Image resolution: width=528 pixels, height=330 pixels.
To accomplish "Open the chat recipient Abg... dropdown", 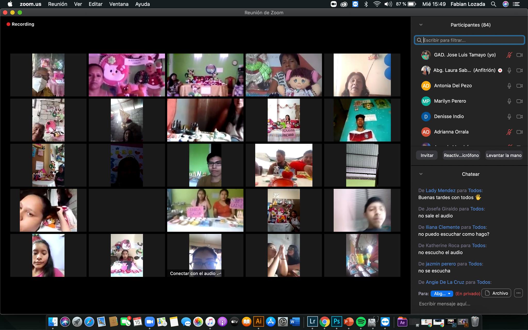I will point(442,293).
